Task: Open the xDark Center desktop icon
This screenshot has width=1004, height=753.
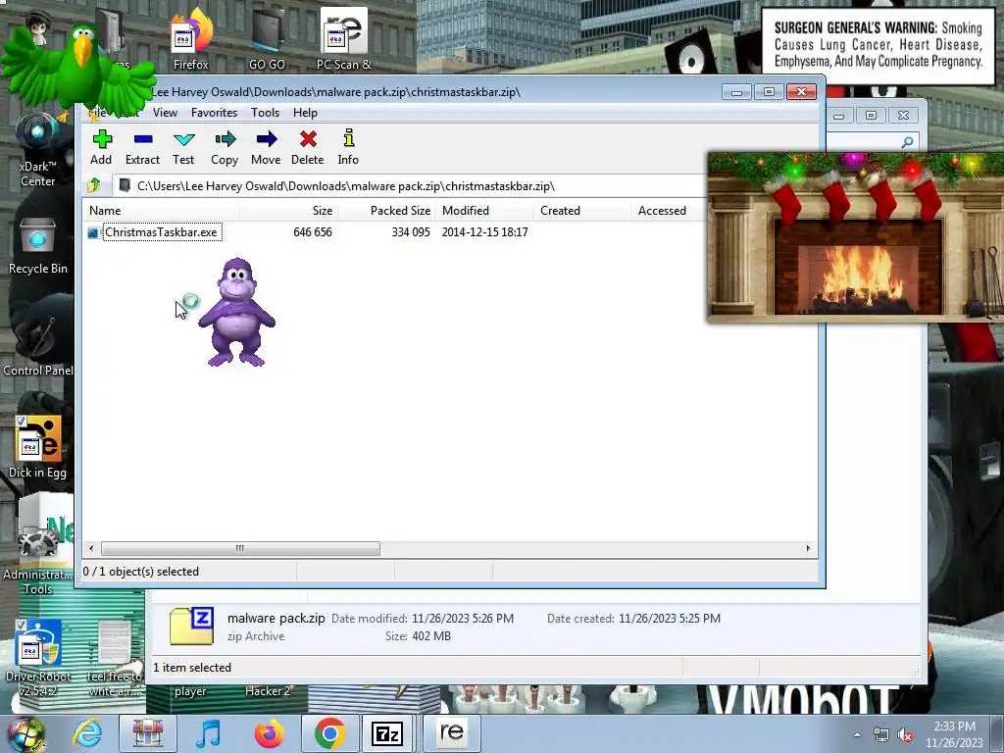Action: [x=38, y=150]
